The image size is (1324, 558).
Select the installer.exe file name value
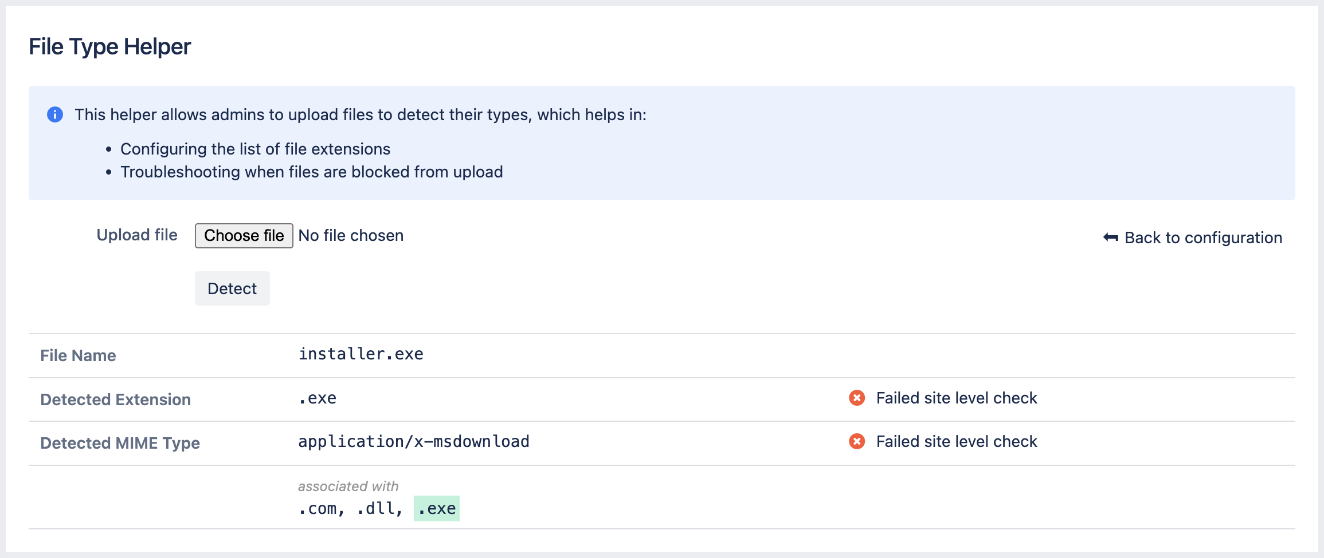pyautogui.click(x=360, y=354)
